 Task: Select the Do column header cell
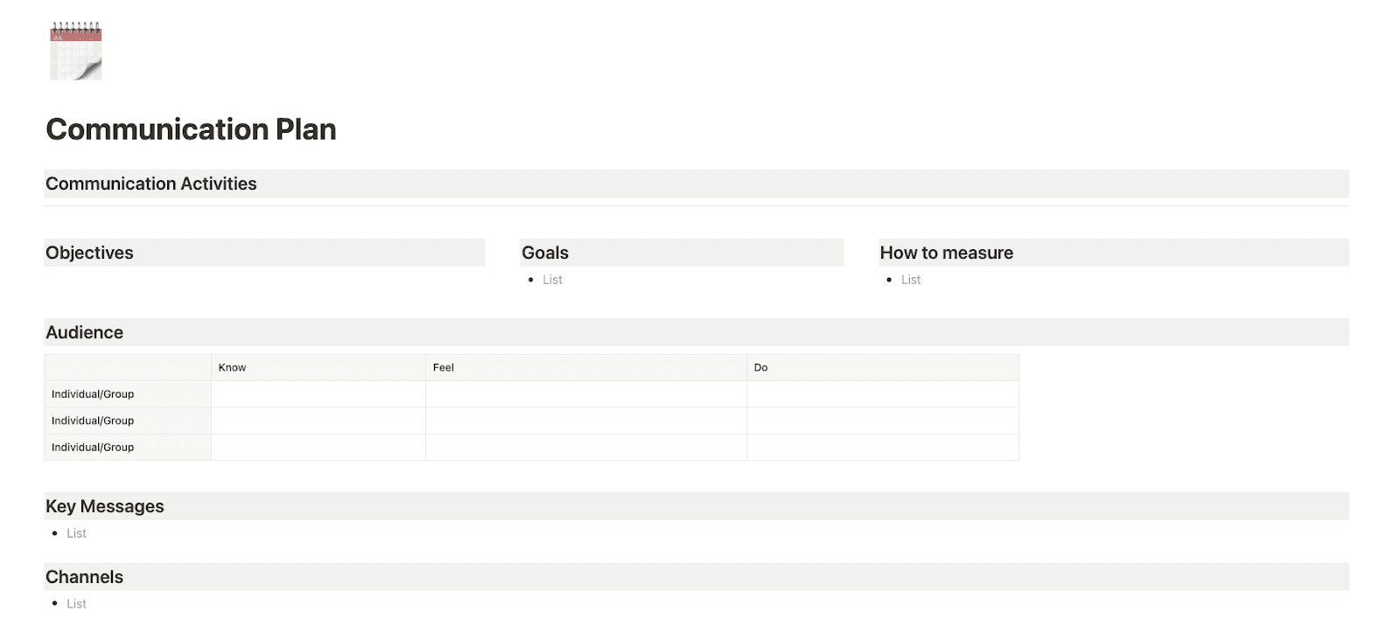882,368
